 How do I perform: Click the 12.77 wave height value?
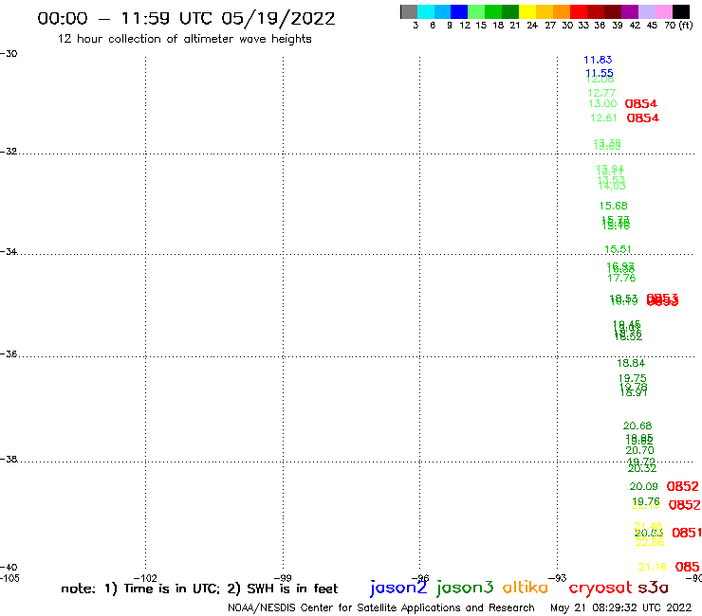[x=601, y=93]
